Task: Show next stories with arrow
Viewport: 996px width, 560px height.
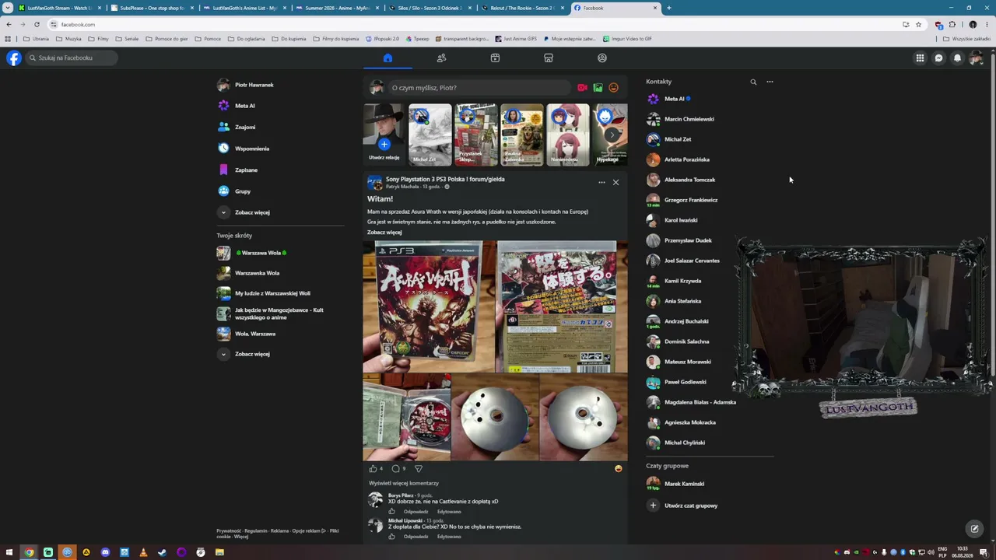Action: point(612,135)
